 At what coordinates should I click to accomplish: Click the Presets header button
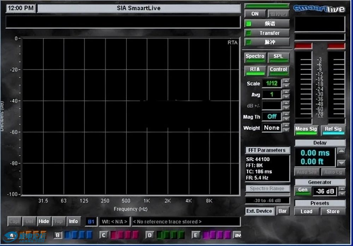(x=320, y=203)
